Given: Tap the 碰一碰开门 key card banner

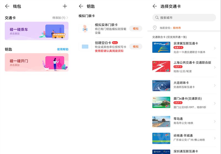Looking at the screenshot, I should tap(37, 62).
